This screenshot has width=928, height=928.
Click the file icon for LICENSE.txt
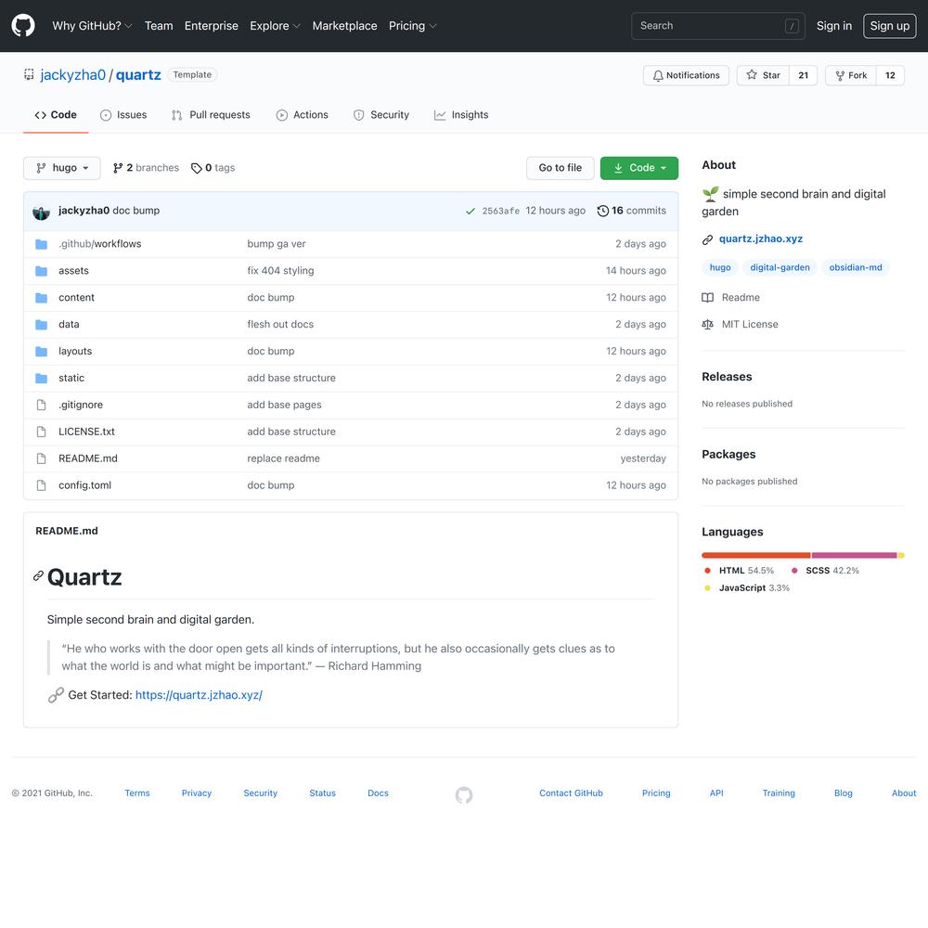41,432
